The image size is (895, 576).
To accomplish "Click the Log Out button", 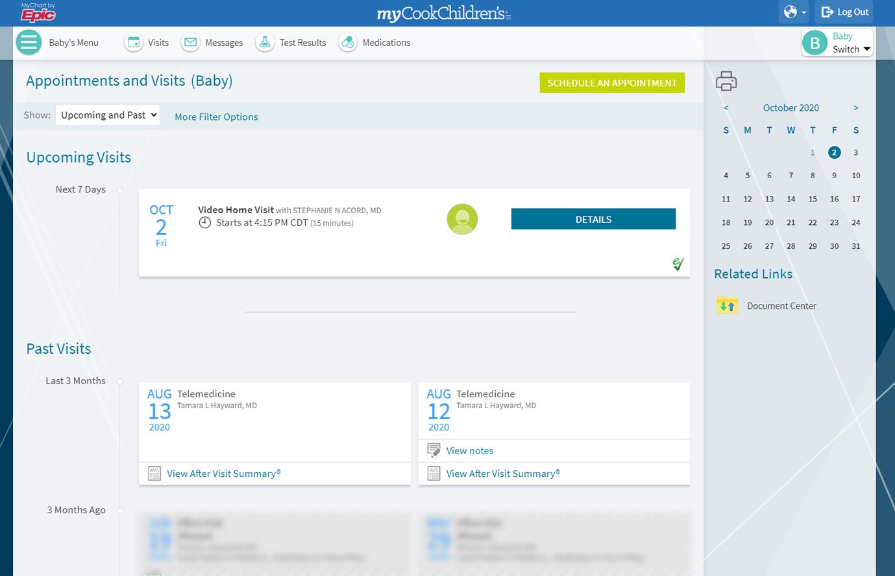I will tap(844, 12).
